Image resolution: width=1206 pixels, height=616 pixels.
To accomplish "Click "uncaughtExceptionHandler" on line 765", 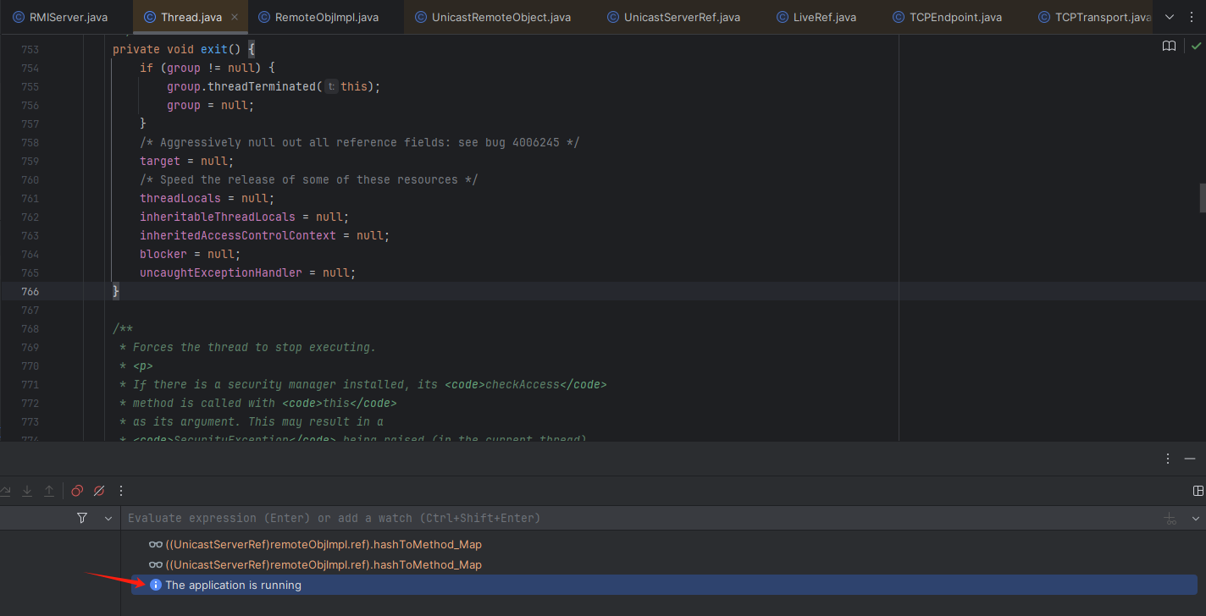I will [x=221, y=272].
